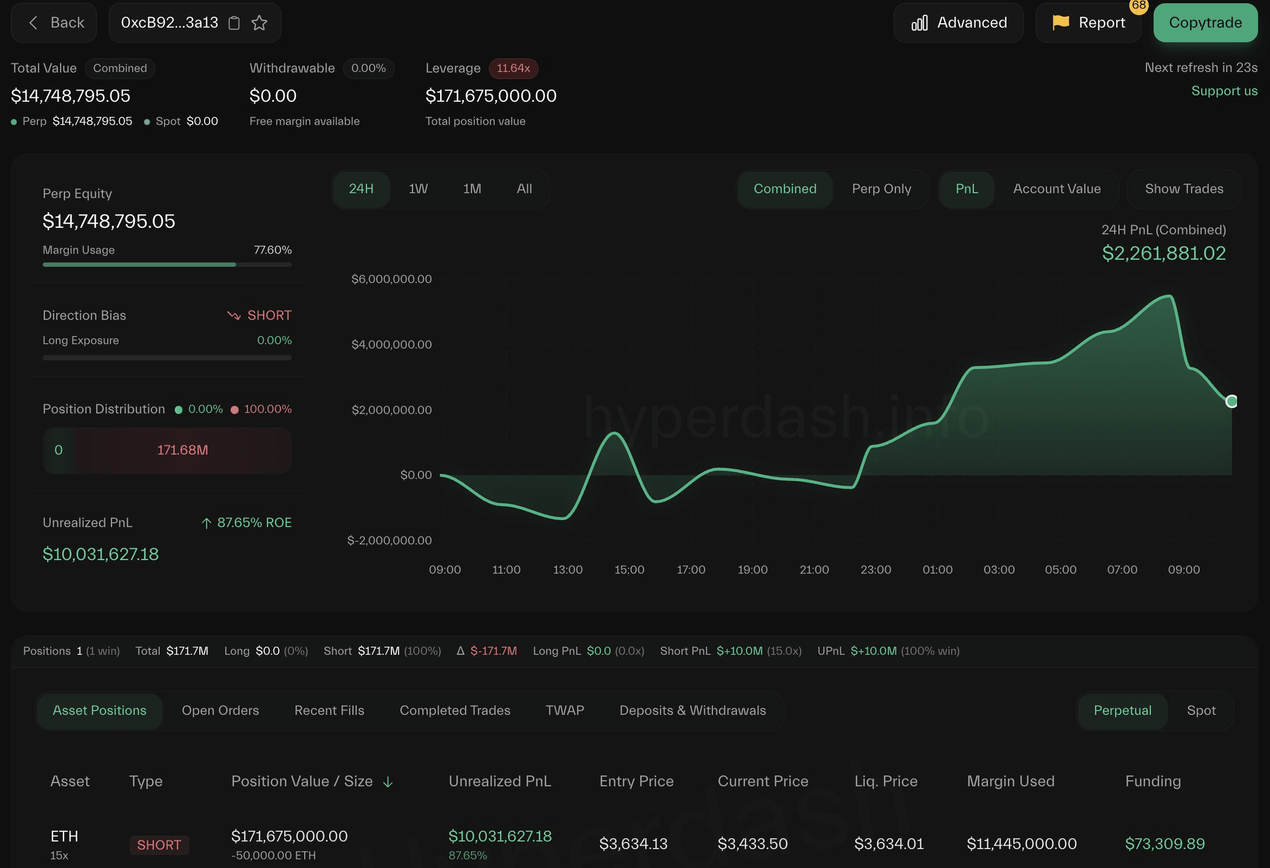This screenshot has height=868, width=1270.
Task: Start Copytrade for this wallet
Action: click(1205, 22)
